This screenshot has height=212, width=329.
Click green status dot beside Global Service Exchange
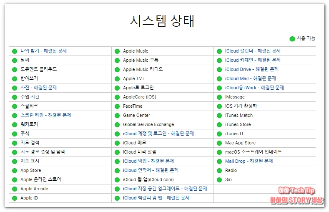(x=117, y=125)
